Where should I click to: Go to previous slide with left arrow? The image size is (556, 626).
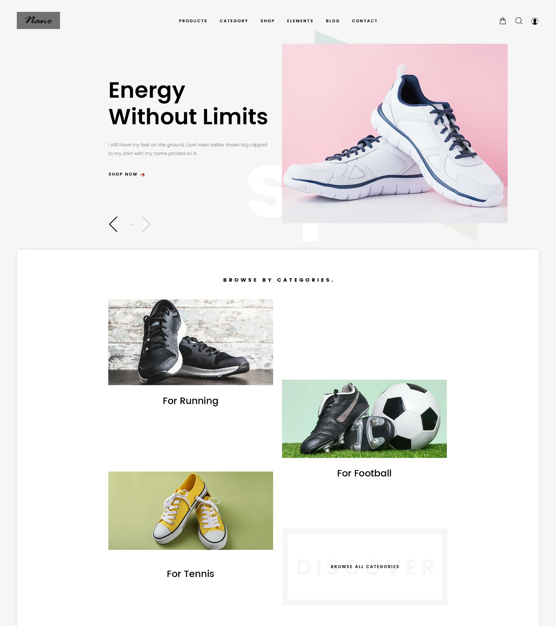pyautogui.click(x=113, y=224)
